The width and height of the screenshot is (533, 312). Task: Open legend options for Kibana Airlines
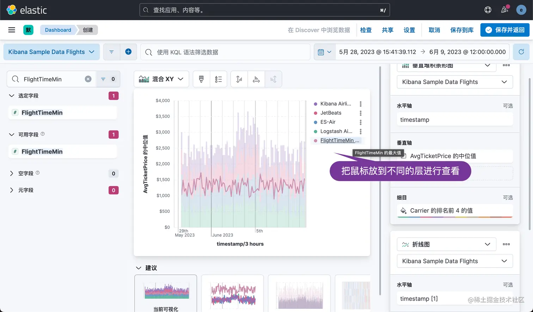click(x=360, y=104)
